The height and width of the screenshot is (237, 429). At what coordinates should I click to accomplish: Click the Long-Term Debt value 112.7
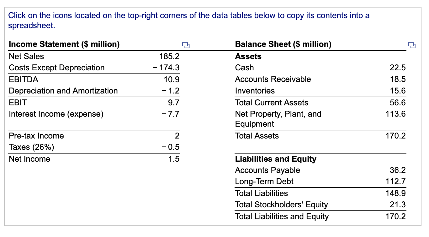[396, 181]
